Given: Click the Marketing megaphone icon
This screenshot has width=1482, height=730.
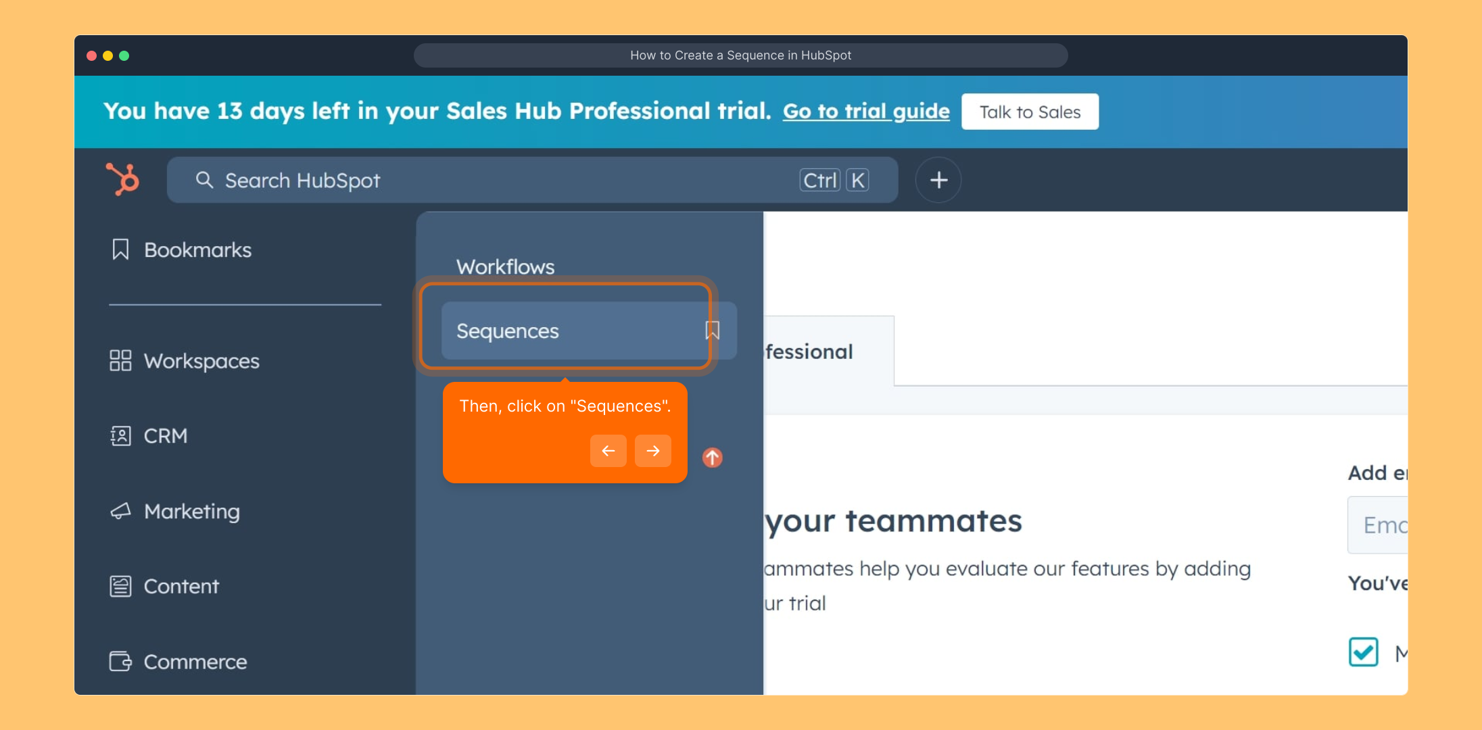Looking at the screenshot, I should [x=120, y=511].
